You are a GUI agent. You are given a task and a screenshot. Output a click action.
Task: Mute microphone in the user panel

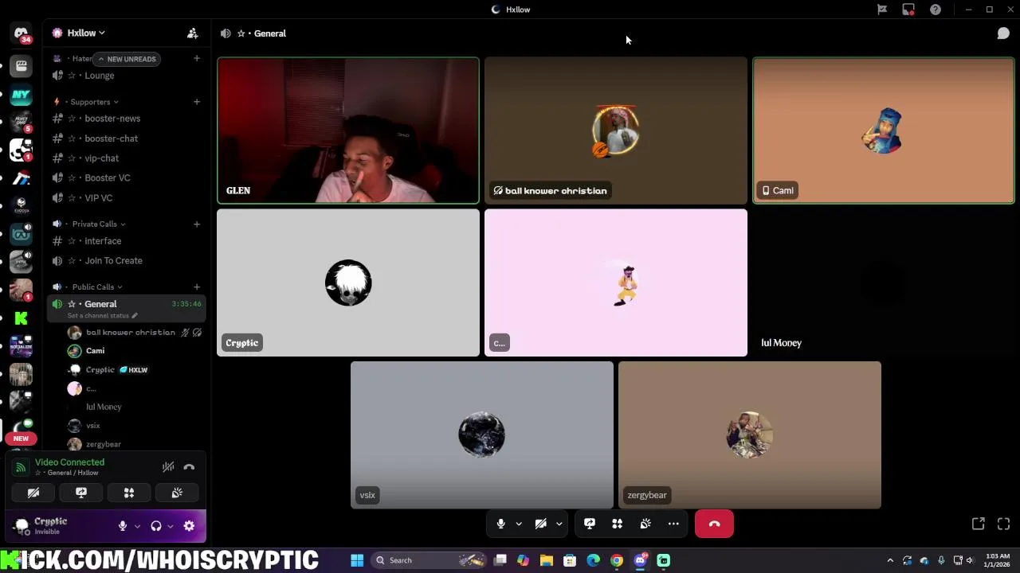click(x=123, y=526)
